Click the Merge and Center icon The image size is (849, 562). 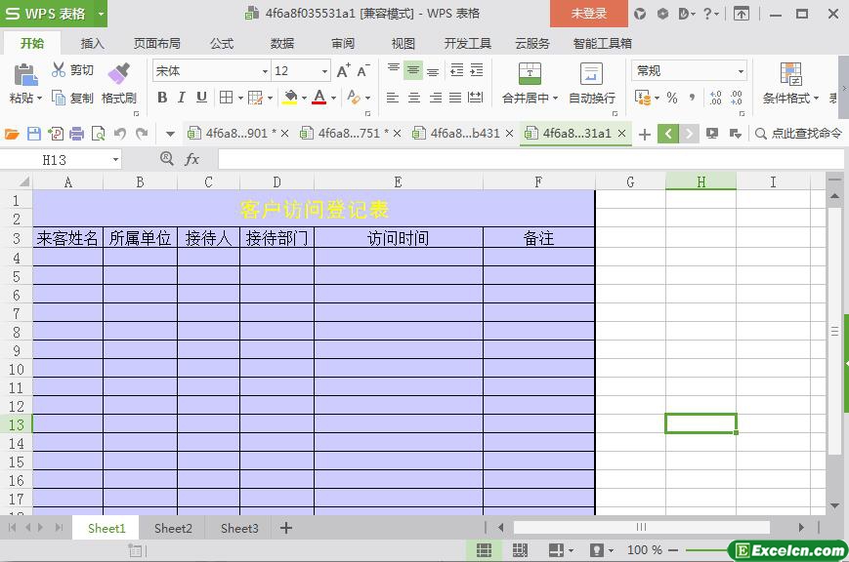point(530,74)
